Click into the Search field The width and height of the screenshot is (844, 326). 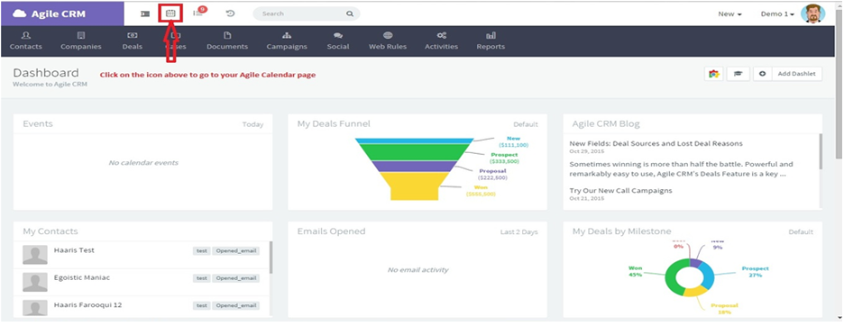point(306,14)
